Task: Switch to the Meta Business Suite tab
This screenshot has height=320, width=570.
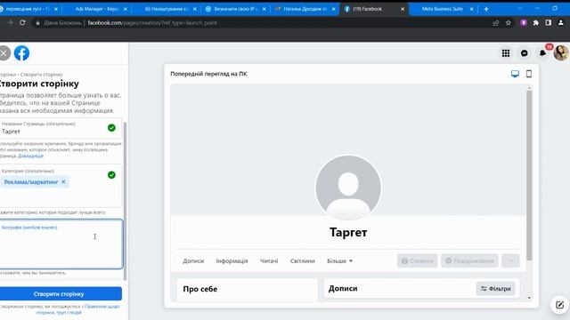Action: (x=443, y=9)
